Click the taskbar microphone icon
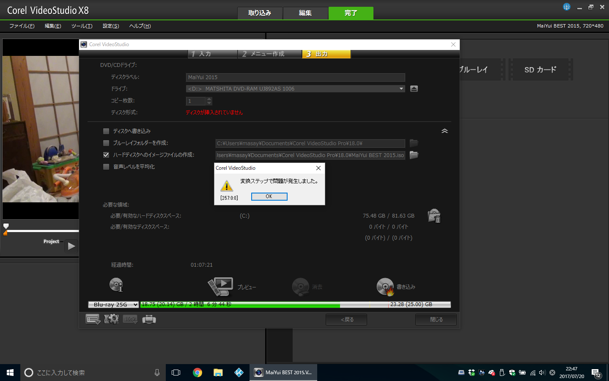Image resolution: width=609 pixels, height=381 pixels. pyautogui.click(x=157, y=373)
